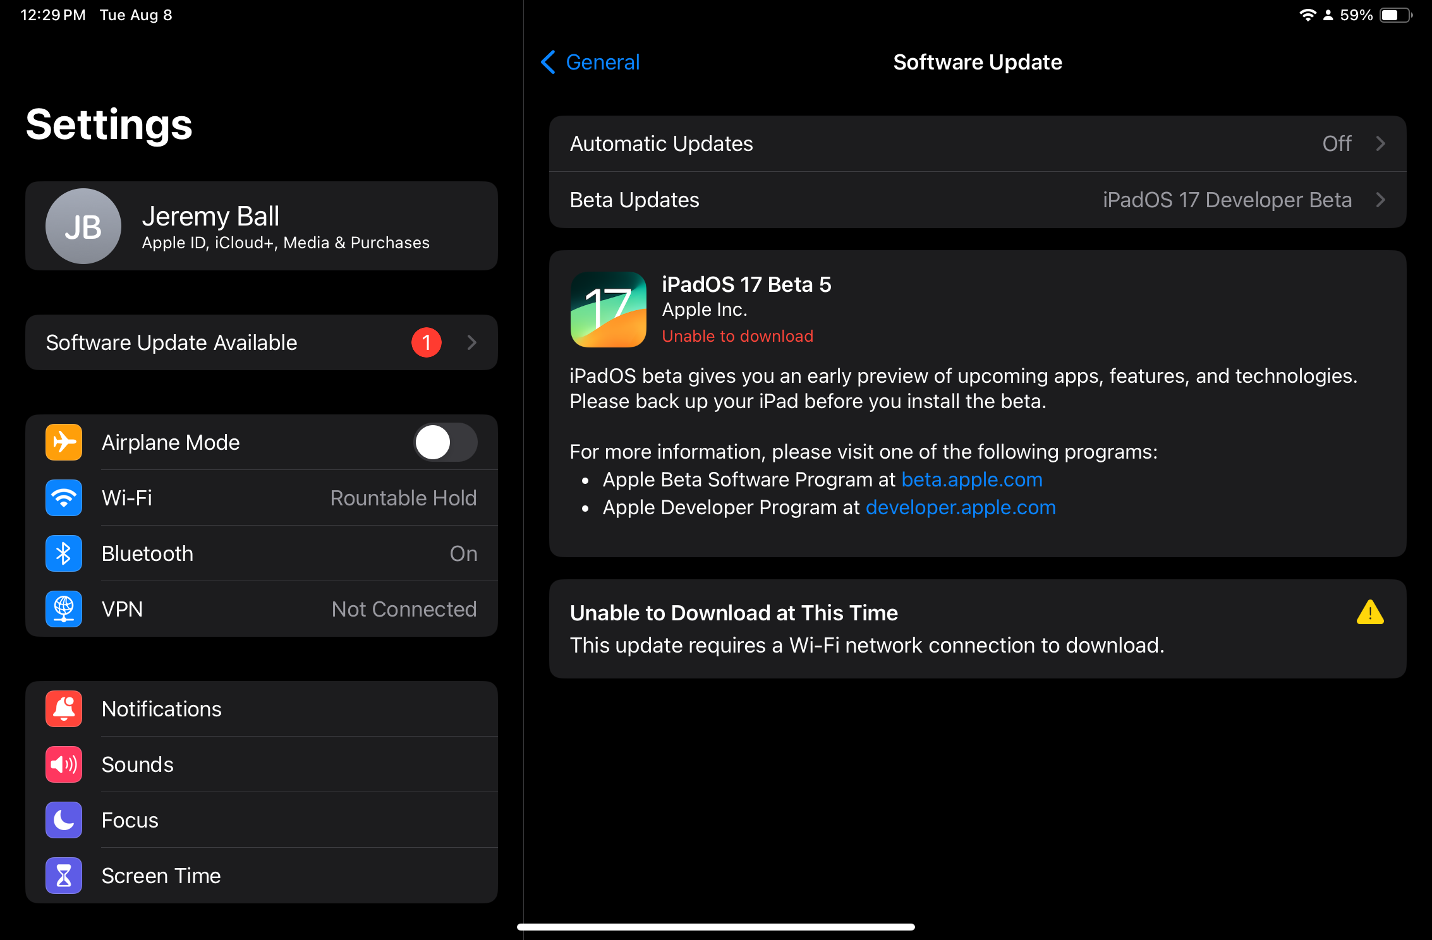Tap the 59% battery percentage
Image resolution: width=1432 pixels, height=940 pixels.
(x=1356, y=15)
